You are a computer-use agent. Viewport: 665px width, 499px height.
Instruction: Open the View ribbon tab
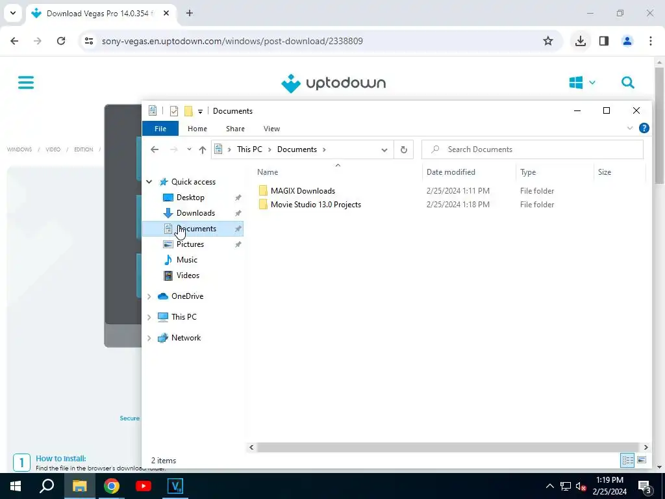[271, 129]
